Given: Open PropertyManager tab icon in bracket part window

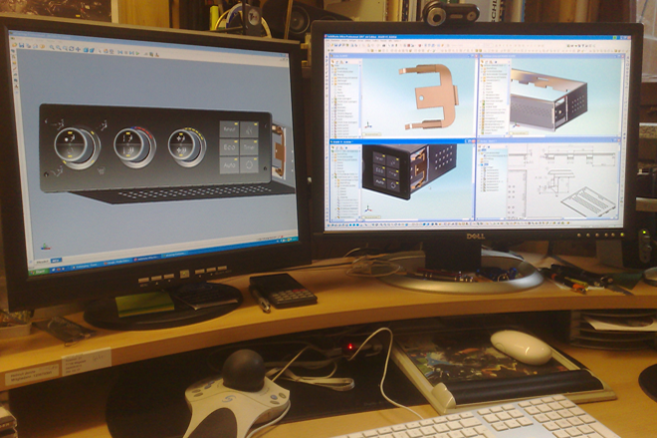Looking at the screenshot, I should coord(336,62).
